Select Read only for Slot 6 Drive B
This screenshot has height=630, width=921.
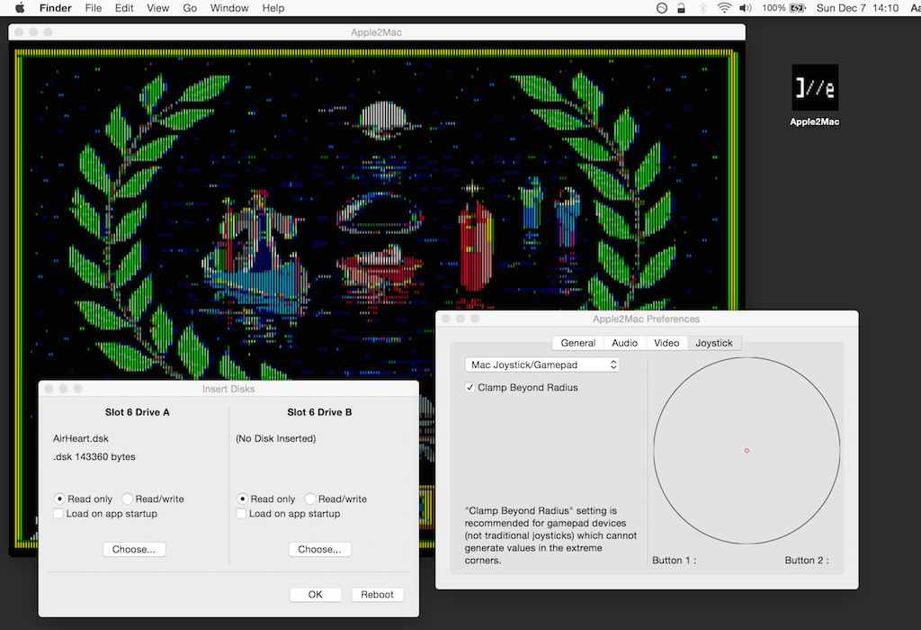pos(243,499)
